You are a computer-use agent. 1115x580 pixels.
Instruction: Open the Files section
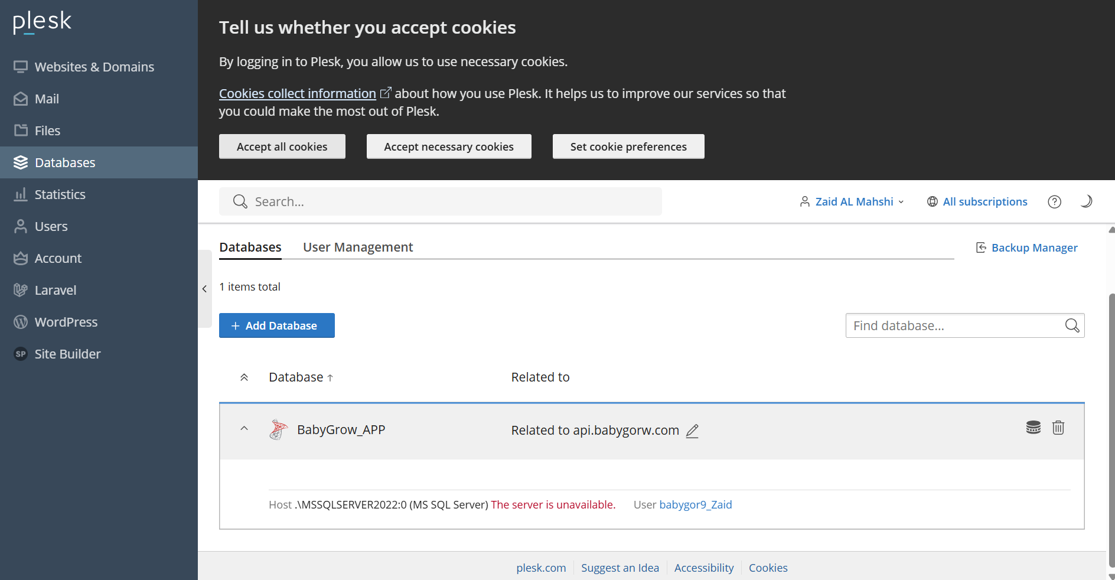pos(99,131)
